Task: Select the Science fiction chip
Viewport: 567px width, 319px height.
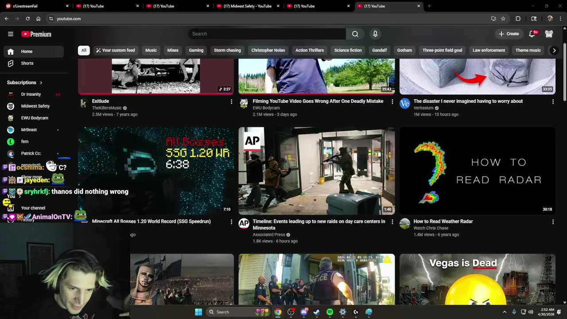Action: (348, 51)
